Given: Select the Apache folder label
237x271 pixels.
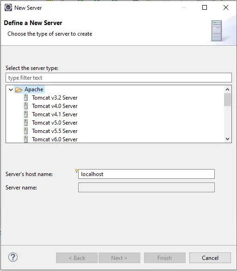Looking at the screenshot, I should coord(34,89).
